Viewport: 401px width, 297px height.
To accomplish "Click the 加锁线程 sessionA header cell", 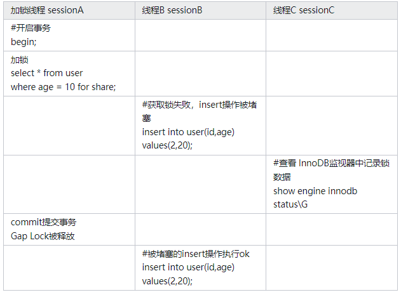I will (69, 10).
